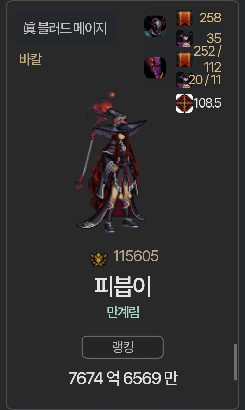Click the vertical scrollbar on right edge
The height and width of the screenshot is (410, 245).
(x=235, y=362)
